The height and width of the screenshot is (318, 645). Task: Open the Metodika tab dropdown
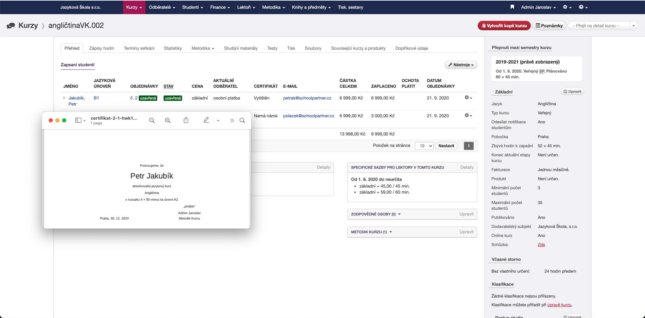pos(203,48)
